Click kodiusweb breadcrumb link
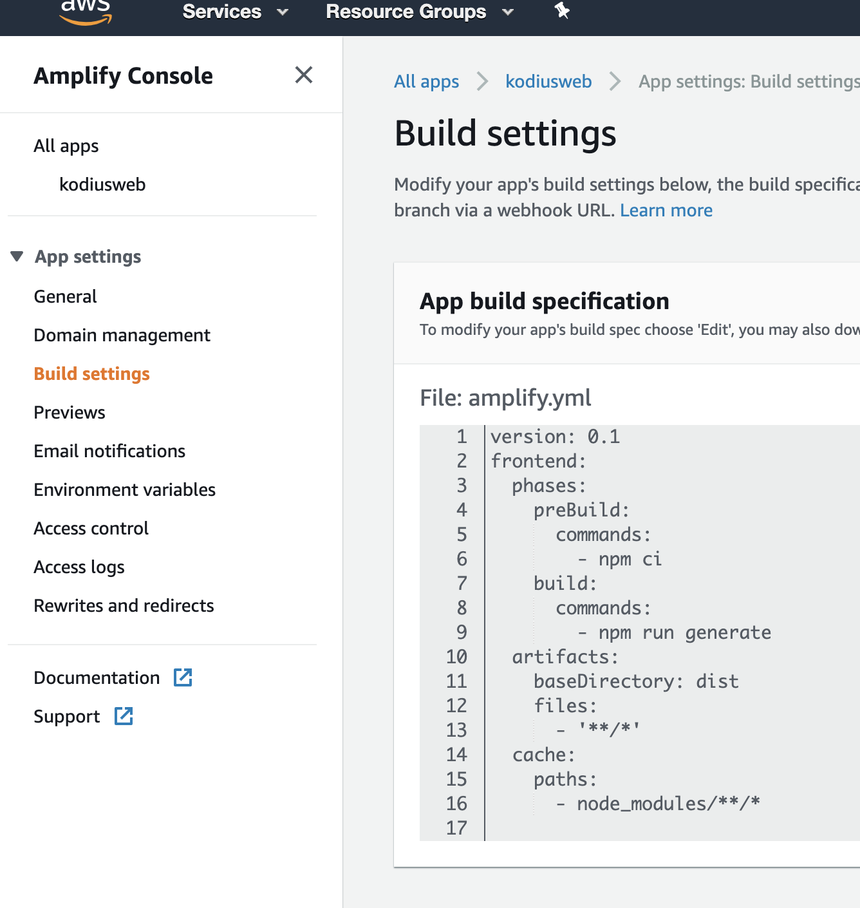Screen dimensions: 860x908 point(548,81)
